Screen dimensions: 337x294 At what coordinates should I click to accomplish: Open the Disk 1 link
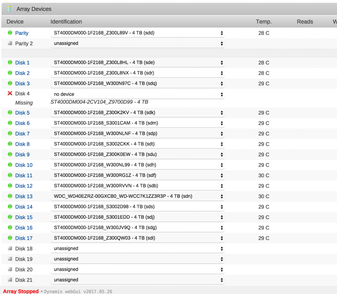point(22,63)
